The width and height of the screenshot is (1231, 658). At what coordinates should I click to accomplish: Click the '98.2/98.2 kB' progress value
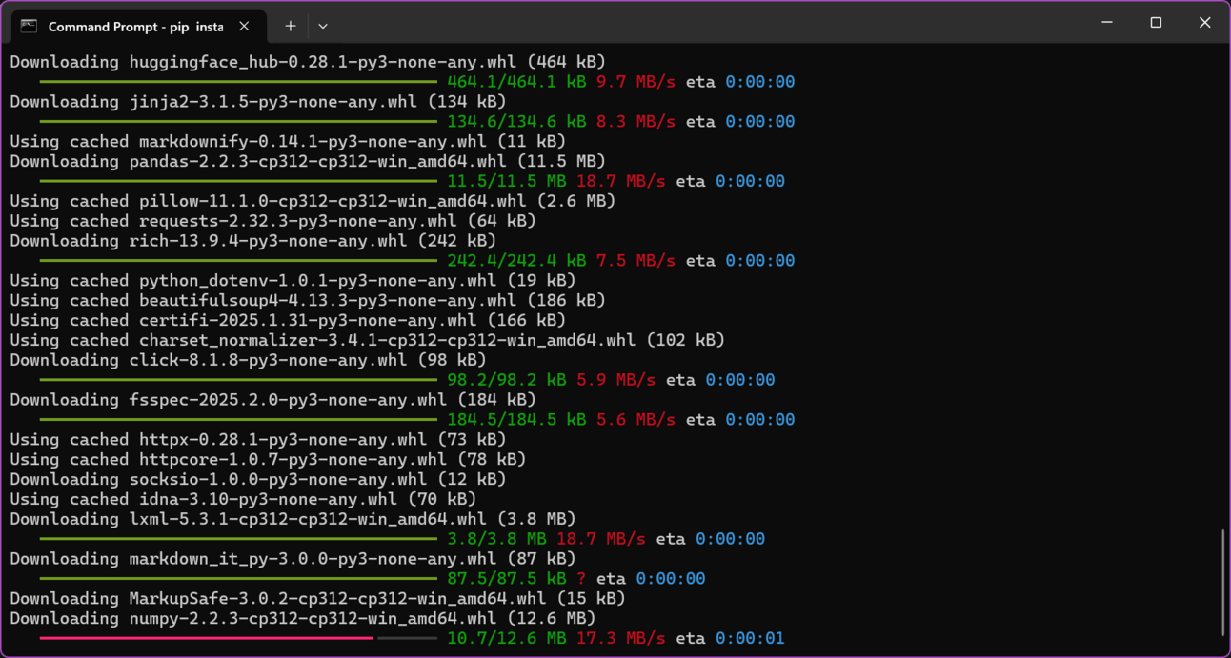(x=506, y=380)
